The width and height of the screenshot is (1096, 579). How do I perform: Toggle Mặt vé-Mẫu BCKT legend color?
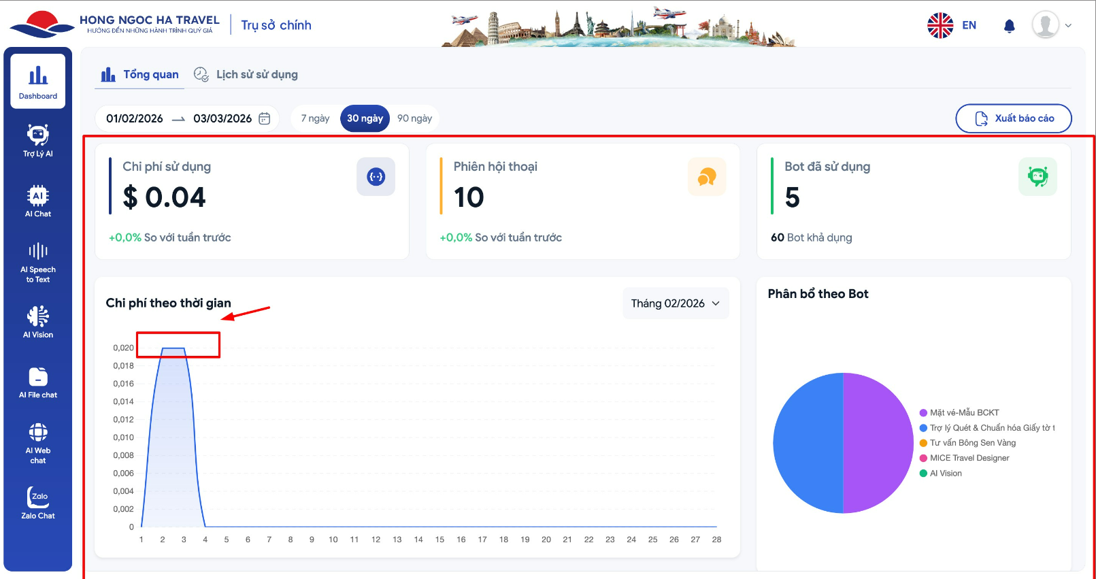point(923,413)
